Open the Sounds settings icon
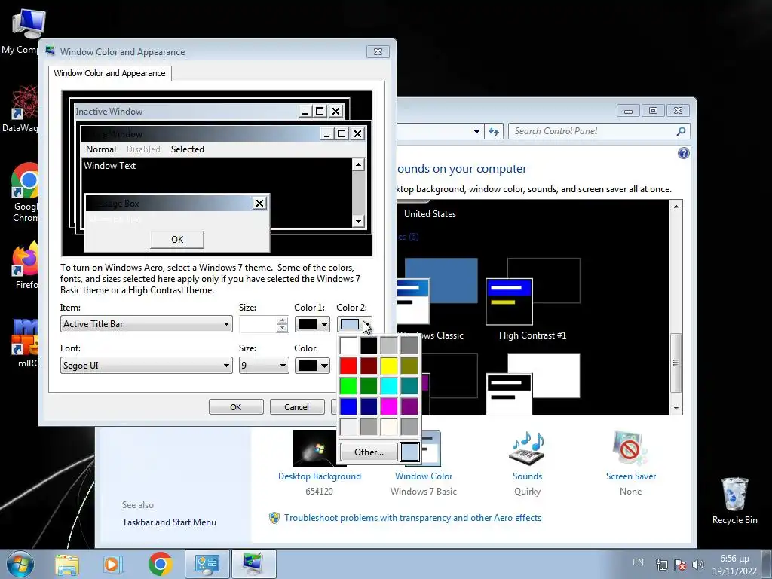Image resolution: width=772 pixels, height=579 pixels. (527, 448)
